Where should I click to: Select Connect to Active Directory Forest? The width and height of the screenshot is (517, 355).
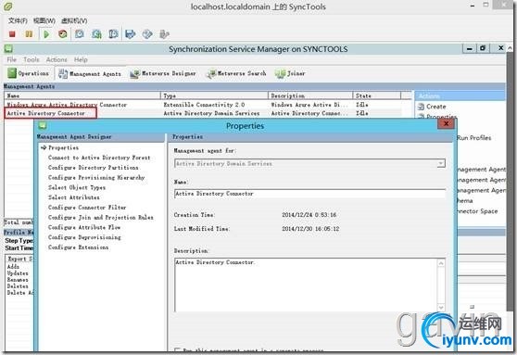pos(99,158)
